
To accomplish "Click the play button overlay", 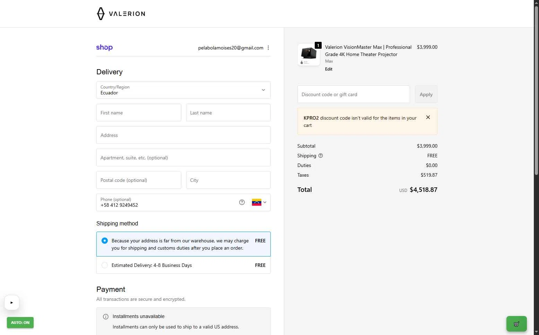I will point(12,303).
